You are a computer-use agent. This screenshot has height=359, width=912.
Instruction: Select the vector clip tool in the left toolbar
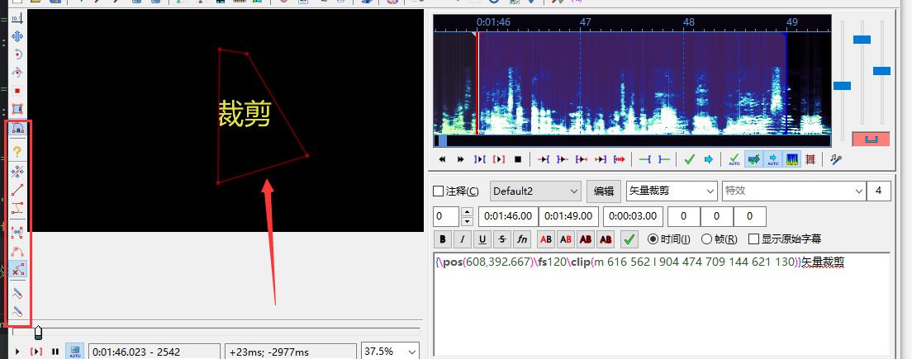click(17, 129)
